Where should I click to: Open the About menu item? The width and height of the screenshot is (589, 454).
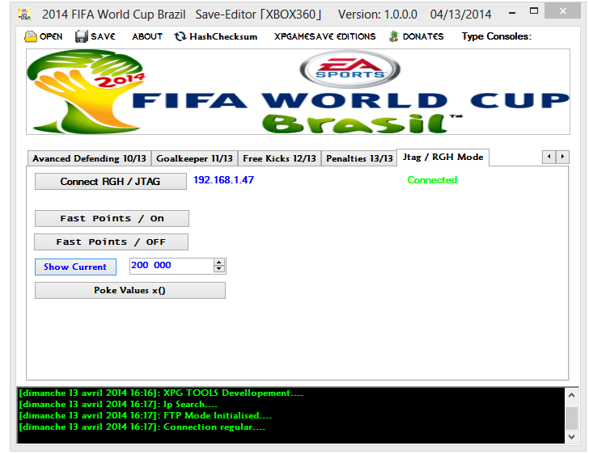(x=147, y=36)
